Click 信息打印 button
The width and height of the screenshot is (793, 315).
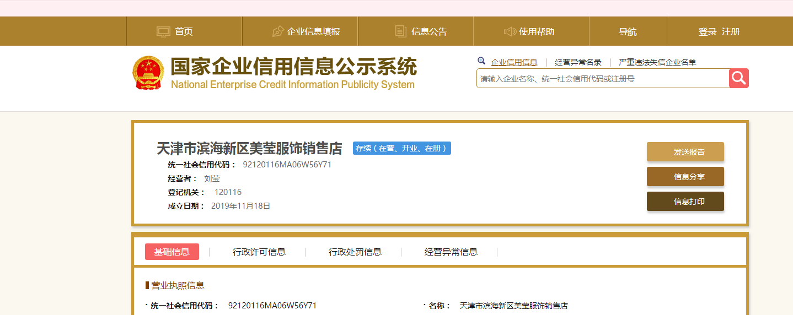pos(685,202)
